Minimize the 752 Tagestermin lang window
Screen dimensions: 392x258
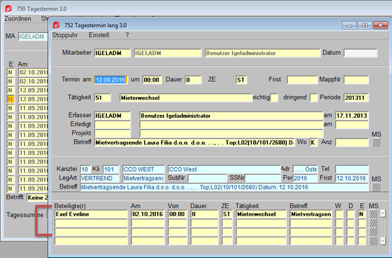[x=349, y=25]
